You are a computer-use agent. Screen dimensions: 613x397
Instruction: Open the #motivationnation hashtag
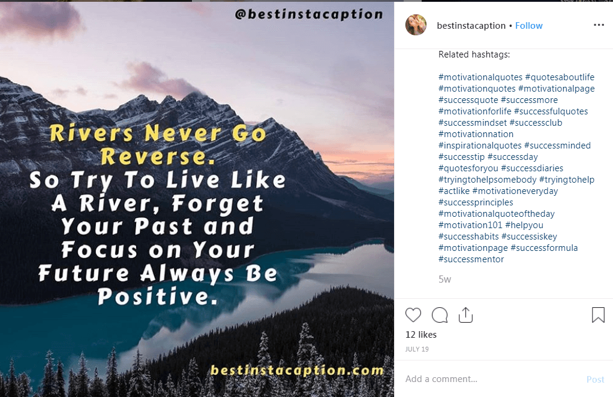(x=476, y=134)
